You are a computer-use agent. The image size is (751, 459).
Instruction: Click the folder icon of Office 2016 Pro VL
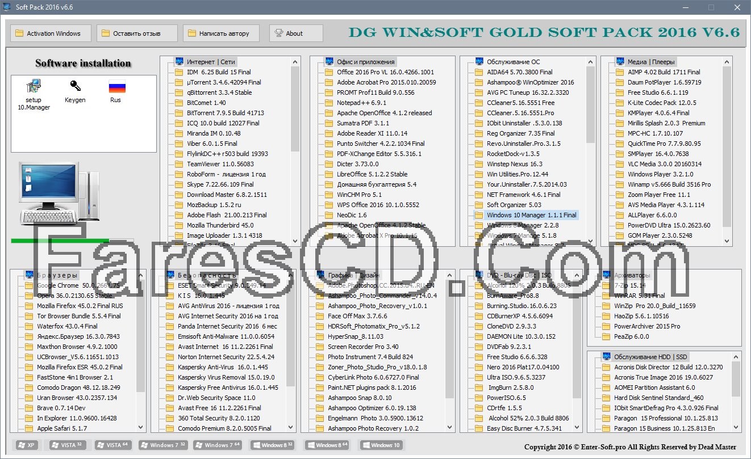329,72
